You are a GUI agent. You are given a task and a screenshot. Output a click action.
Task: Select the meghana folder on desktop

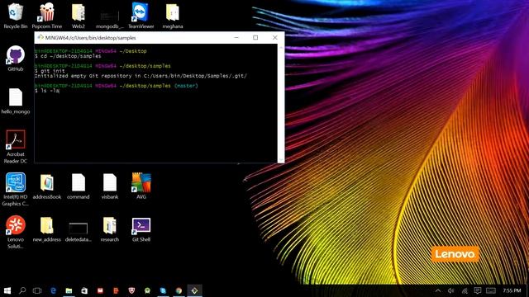[x=173, y=16]
